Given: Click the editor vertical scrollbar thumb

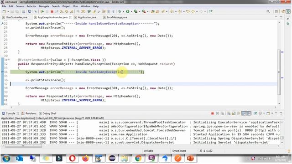Looking at the screenshot, I should coord(279,72).
